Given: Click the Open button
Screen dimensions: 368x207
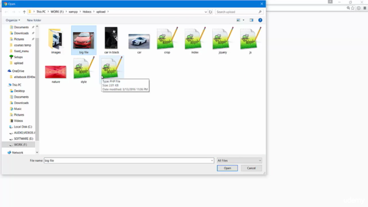Looking at the screenshot, I should (x=227, y=168).
